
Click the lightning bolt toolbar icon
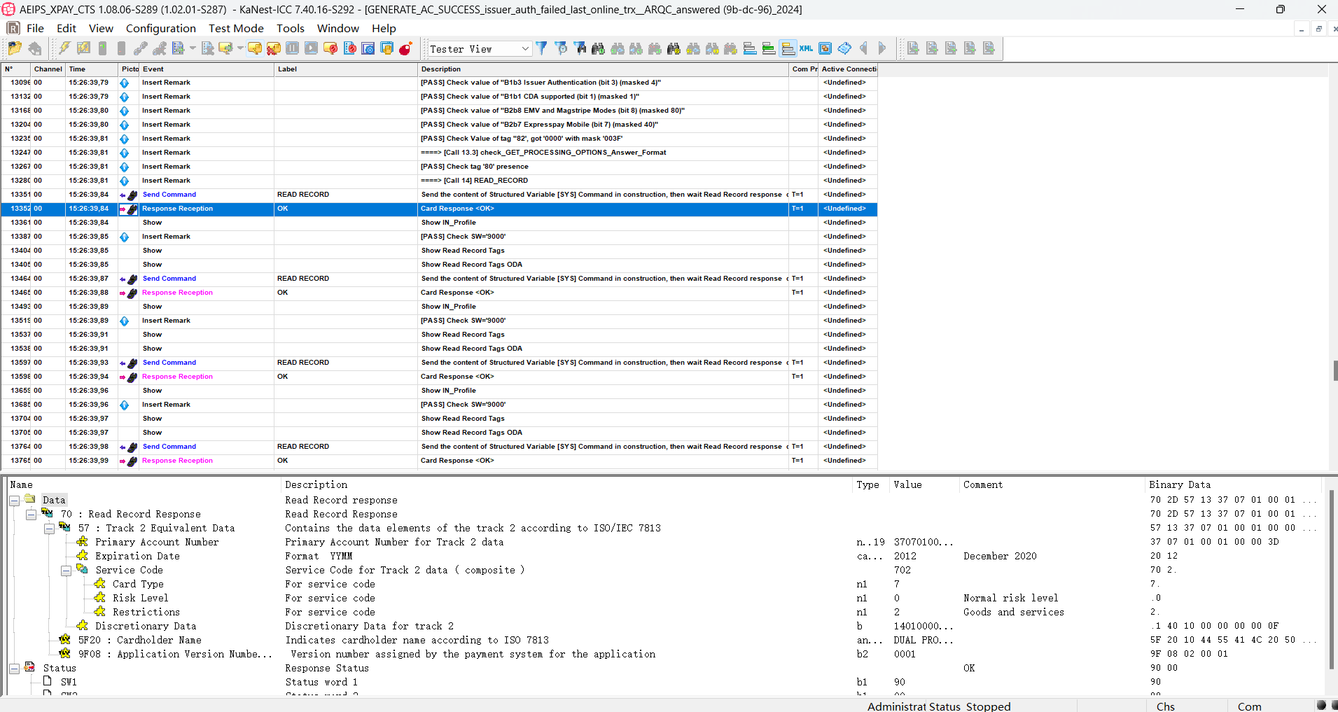pos(64,48)
